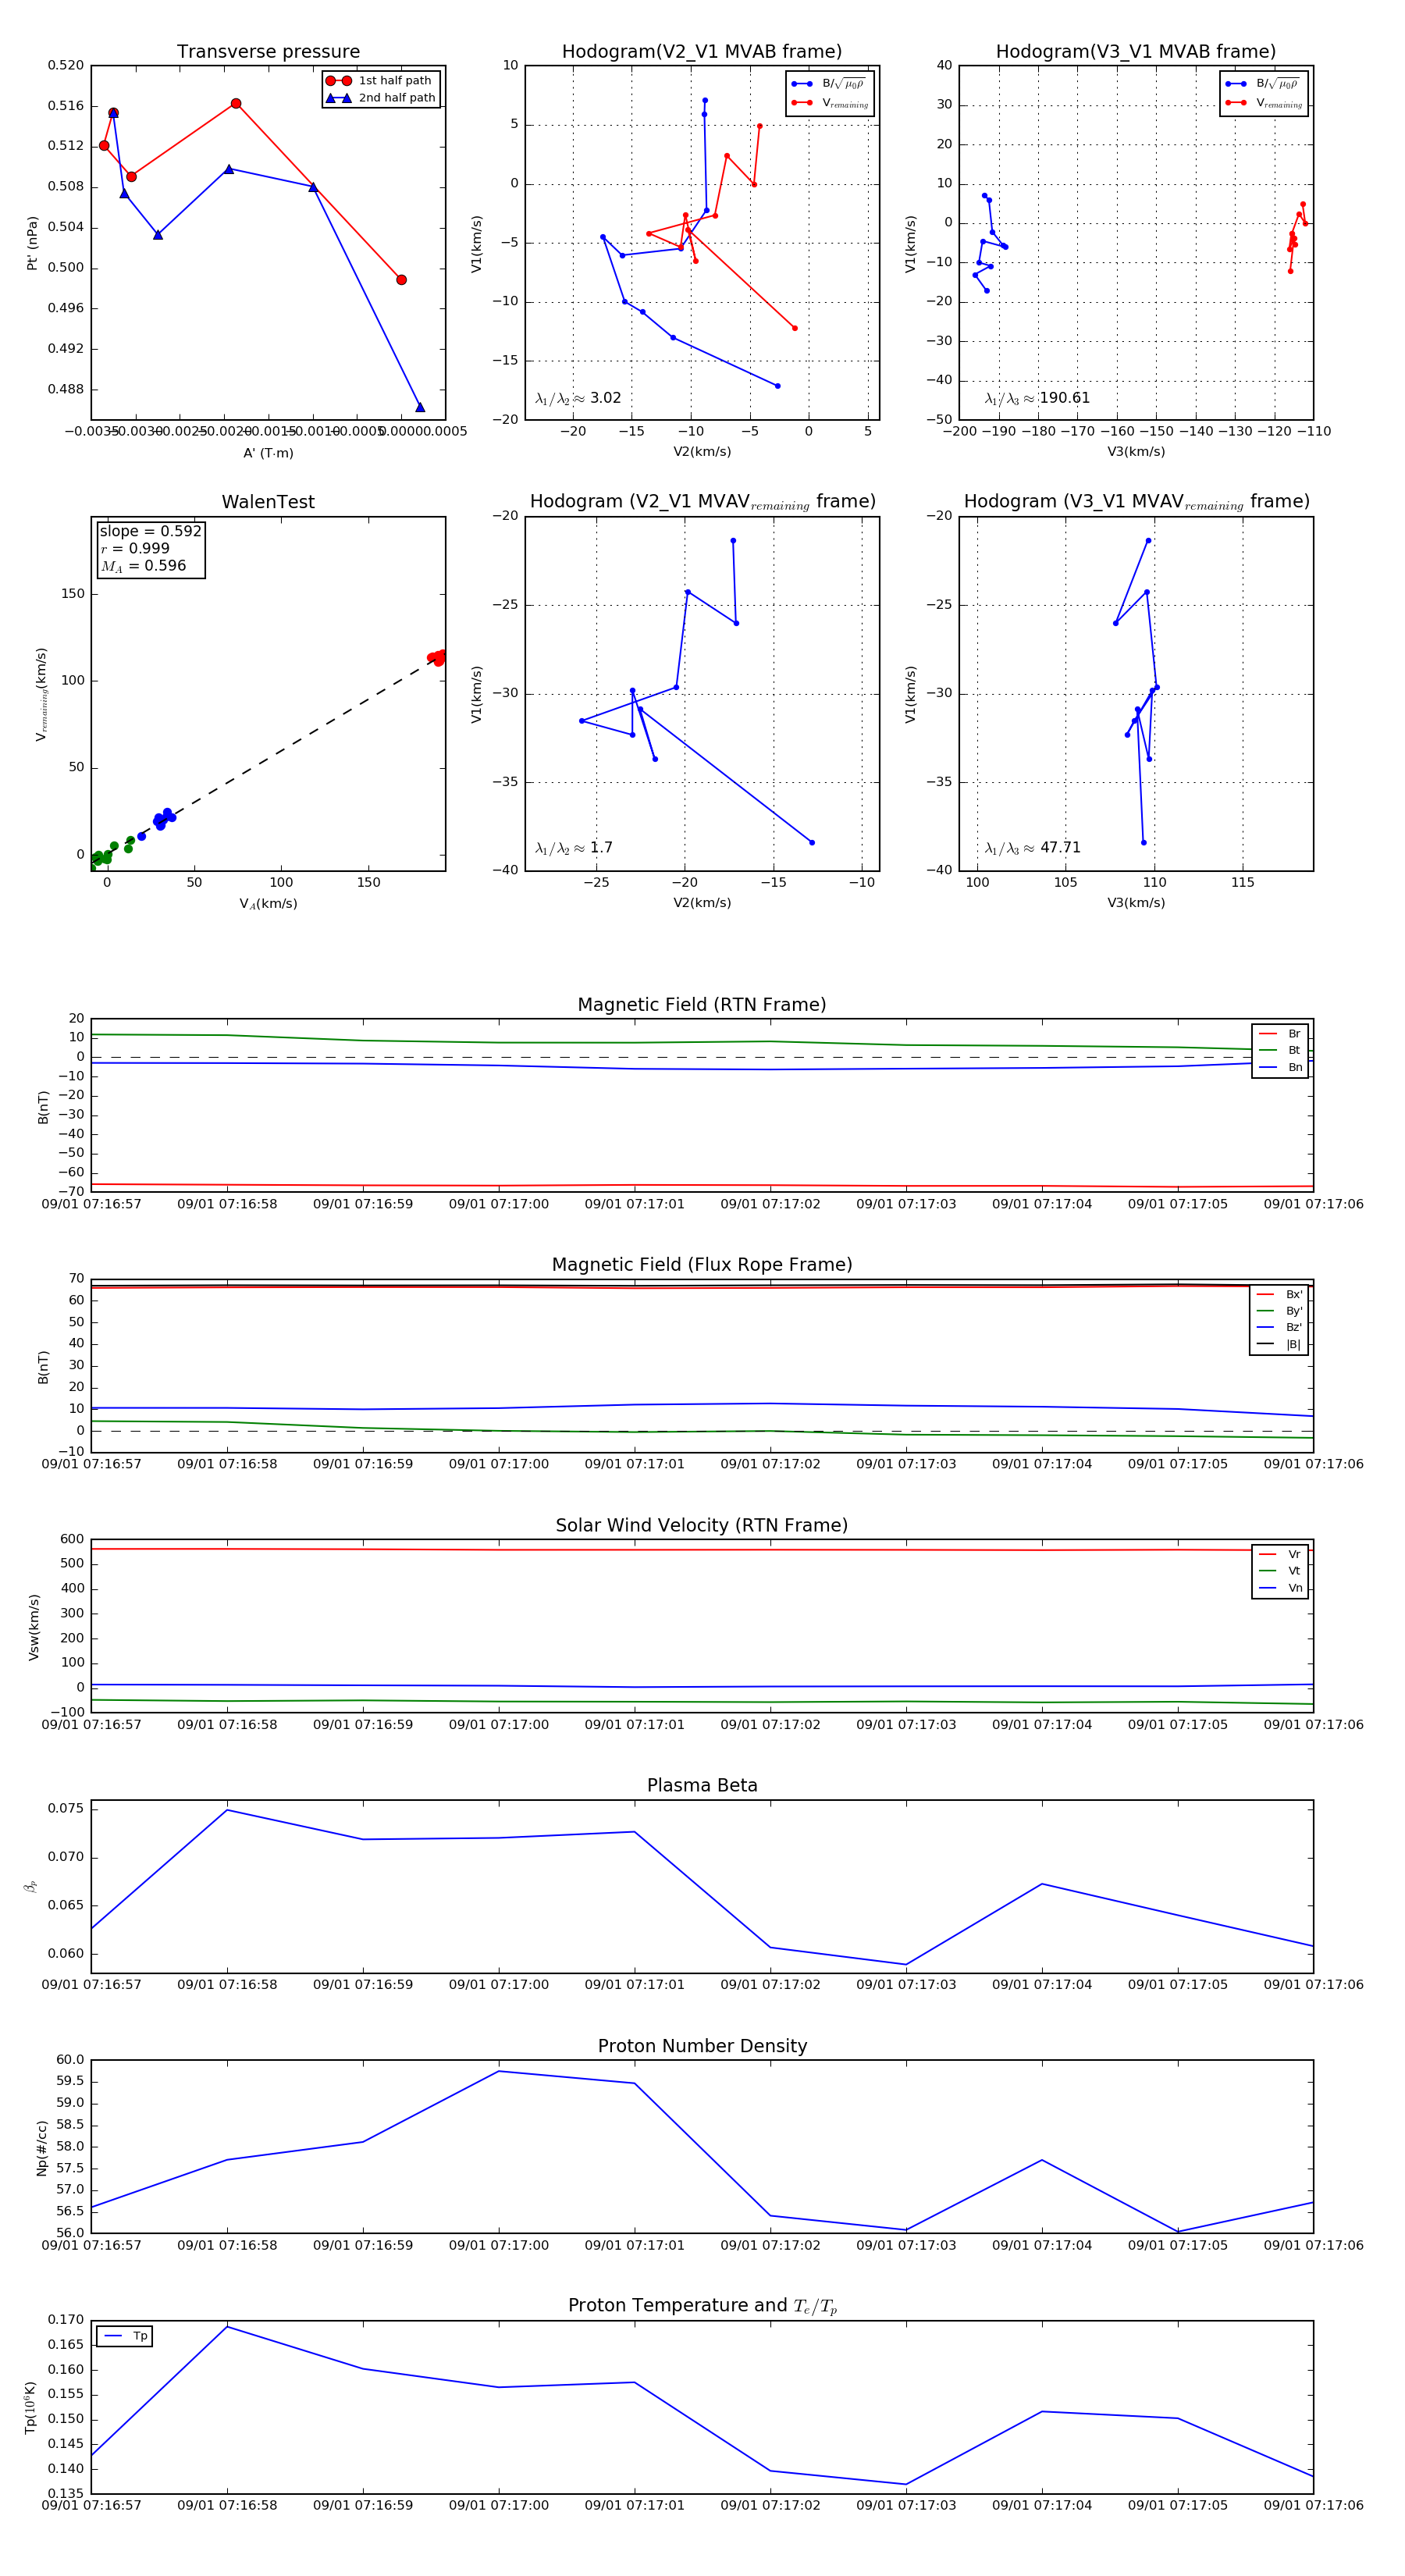Click red data cluster in WalenTest plot
Screen dimensions: 1405x2576
(437, 657)
